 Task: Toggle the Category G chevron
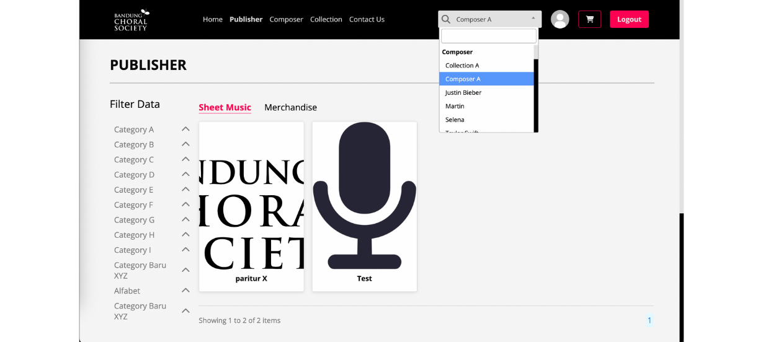click(x=185, y=219)
